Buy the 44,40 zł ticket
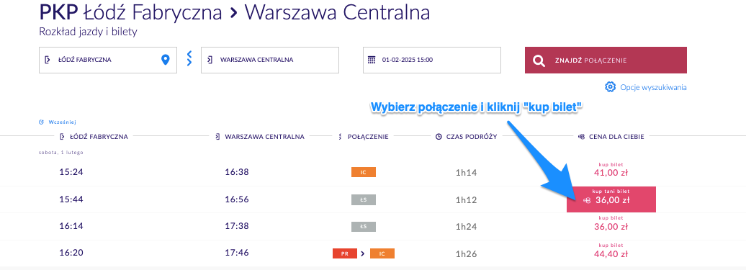The width and height of the screenshot is (746, 270). (x=611, y=251)
